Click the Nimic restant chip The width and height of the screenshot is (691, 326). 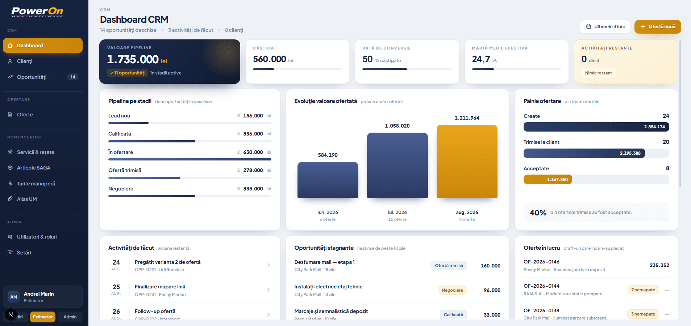pyautogui.click(x=599, y=73)
